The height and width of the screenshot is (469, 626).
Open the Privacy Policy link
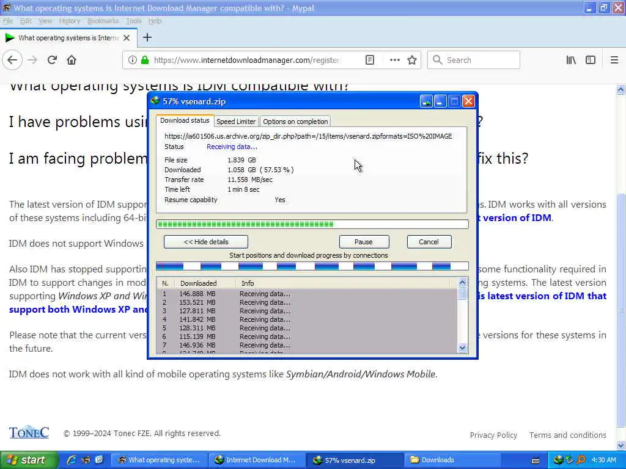493,435
